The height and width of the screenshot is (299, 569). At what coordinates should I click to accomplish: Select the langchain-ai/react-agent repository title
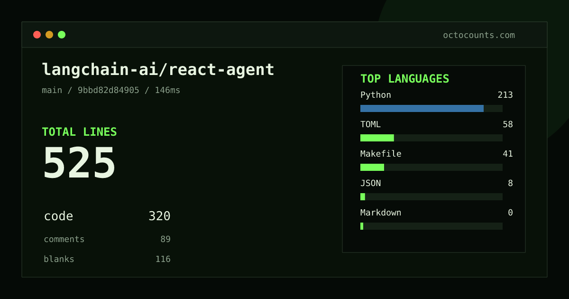click(158, 70)
